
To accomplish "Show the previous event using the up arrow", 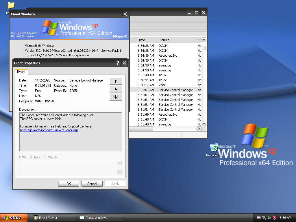I will coord(116,81).
